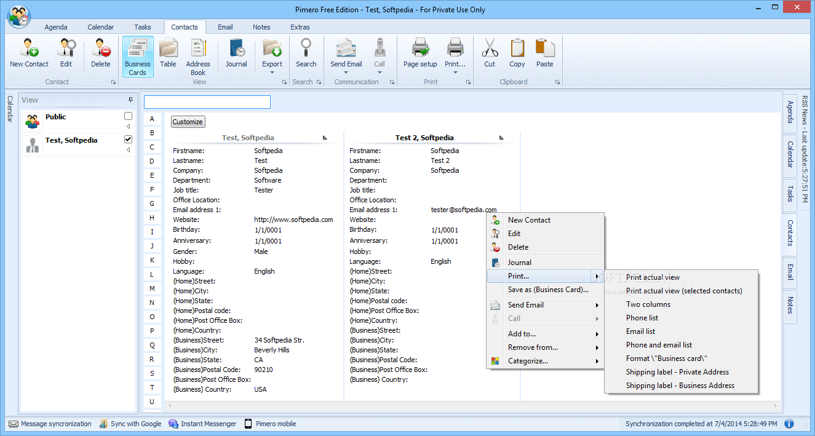This screenshot has height=436, width=815.
Task: Select Two columns print option
Action: click(682, 304)
